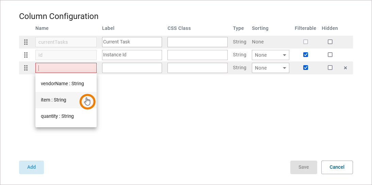Choose 'item : String' from the suggestion list
Viewport: 372px width, 185px height.
coord(53,100)
